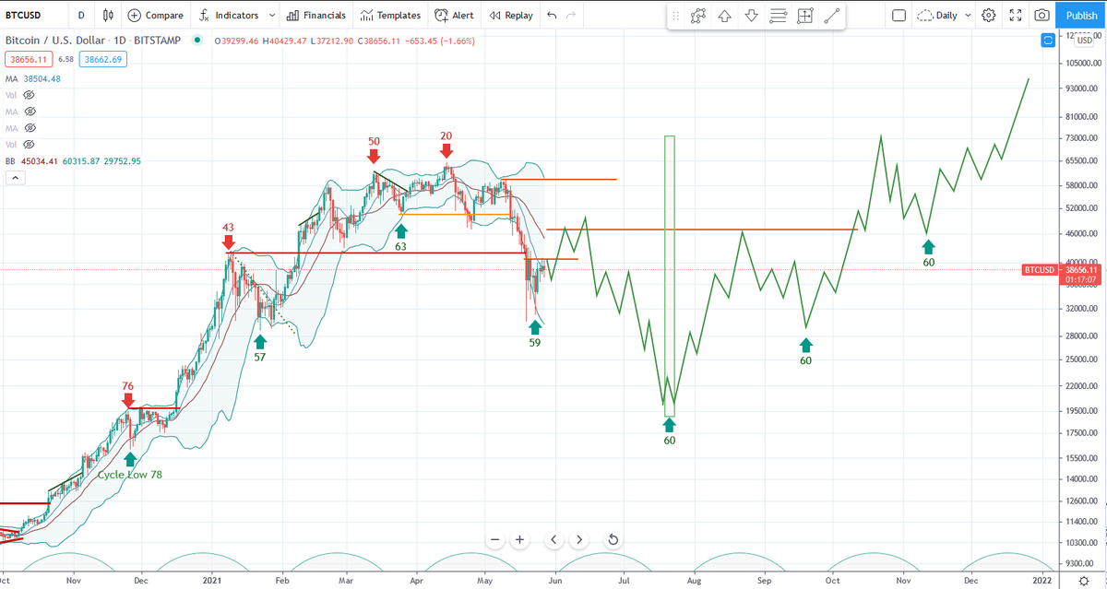Change the D timeframe interval
Screen dimensions: 1107x589
81,16
